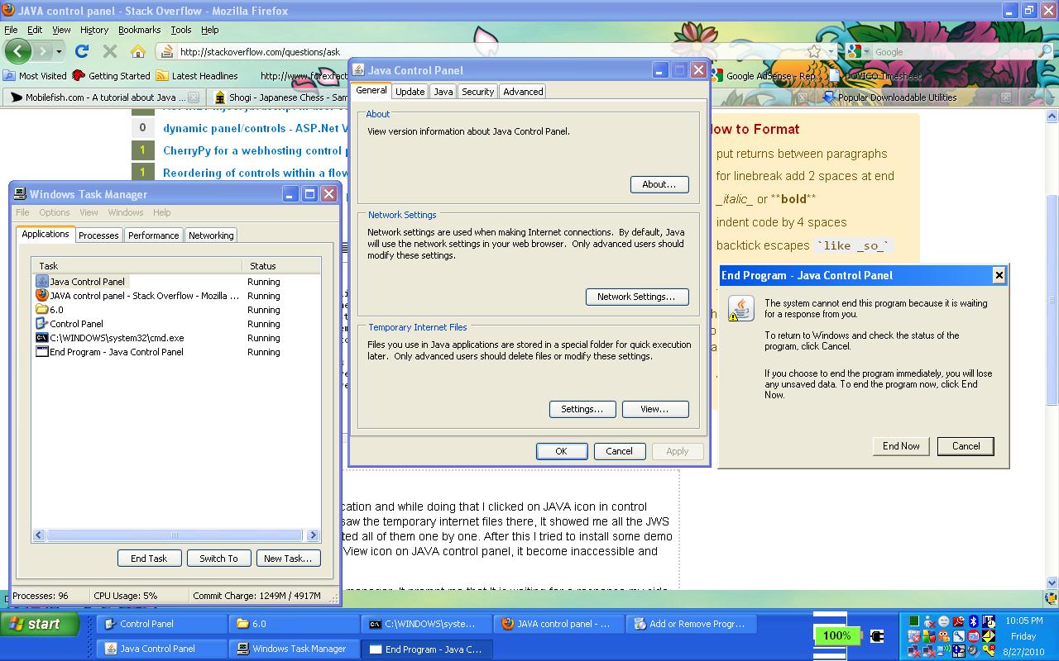The width and height of the screenshot is (1059, 661).
Task: Click the Reload page icon in Firefox
Action: click(80, 51)
